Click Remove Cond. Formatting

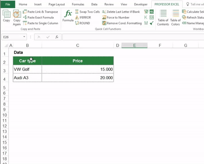coord(122,23)
